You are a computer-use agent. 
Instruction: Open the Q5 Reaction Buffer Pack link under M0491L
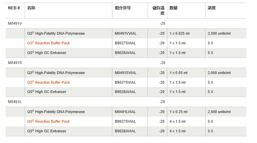49,122
